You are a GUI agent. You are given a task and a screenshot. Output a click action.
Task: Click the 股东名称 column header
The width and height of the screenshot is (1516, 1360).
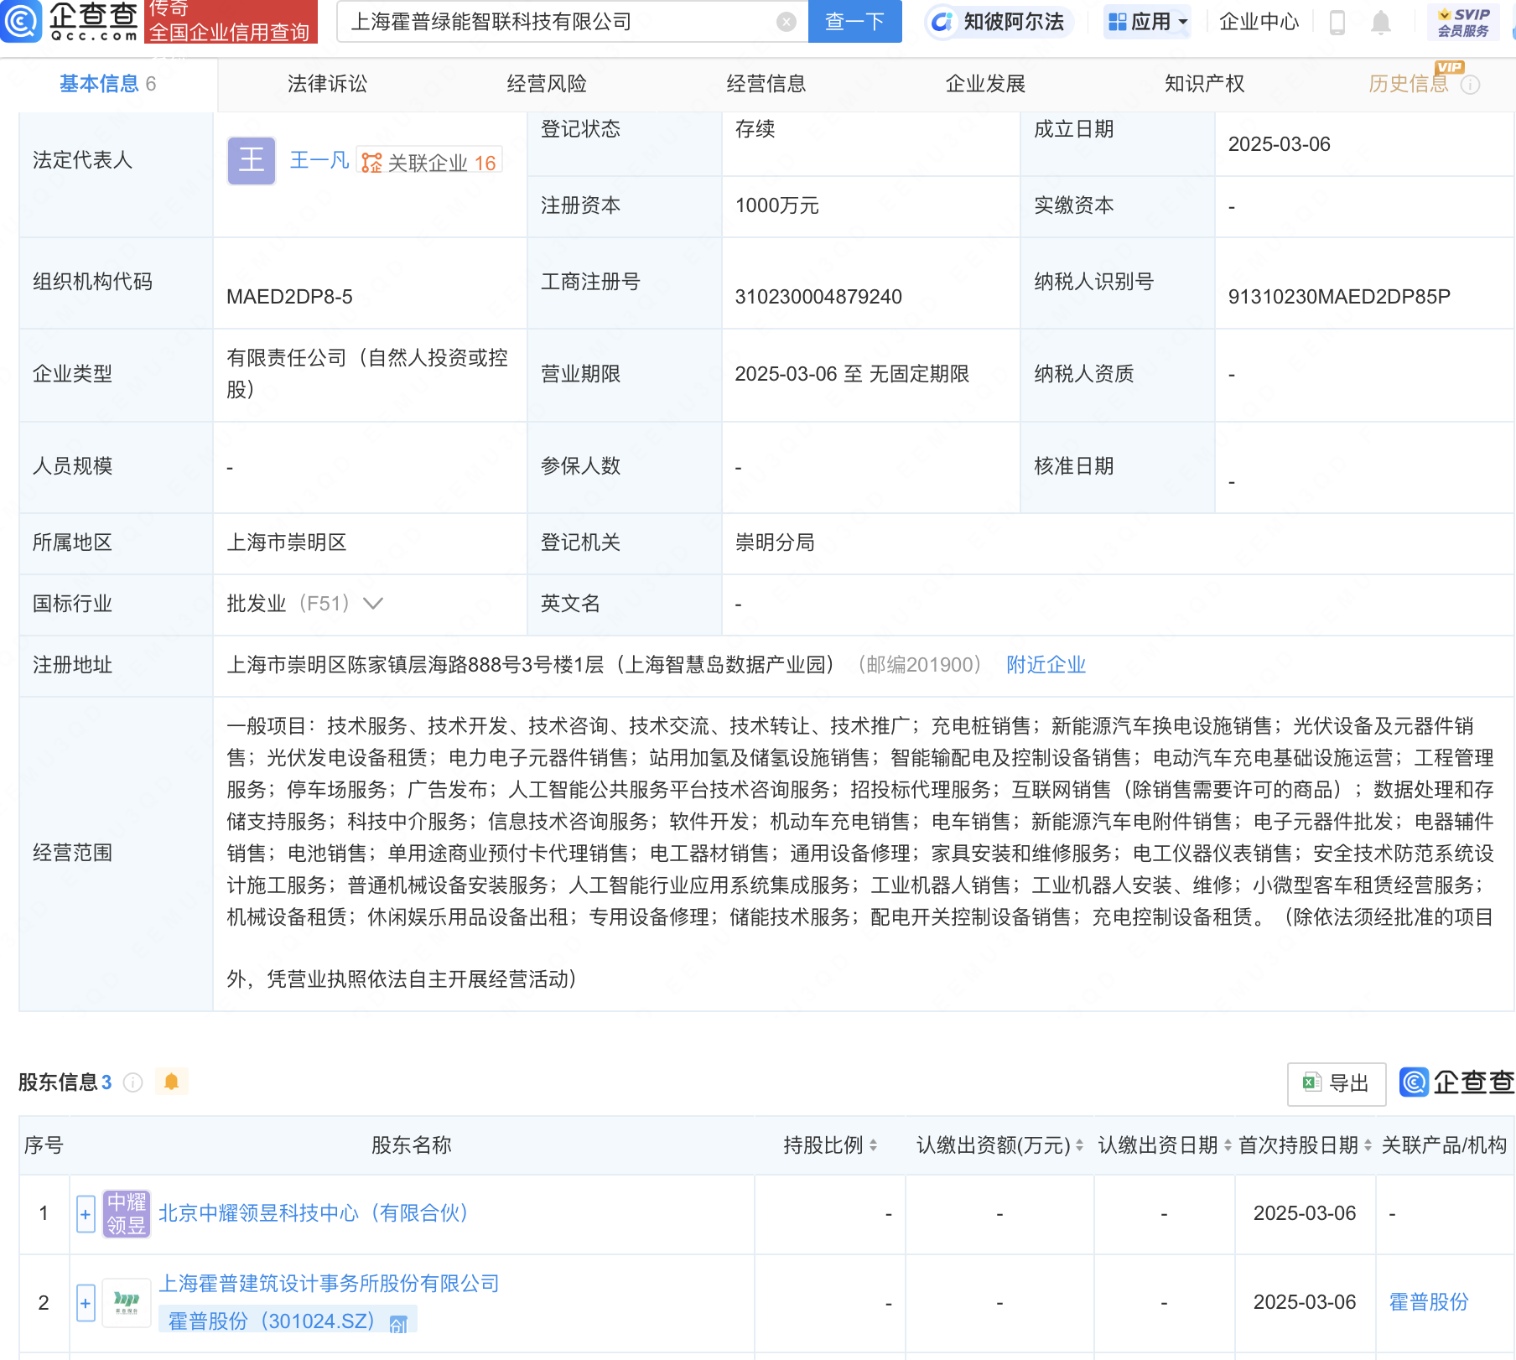[412, 1145]
